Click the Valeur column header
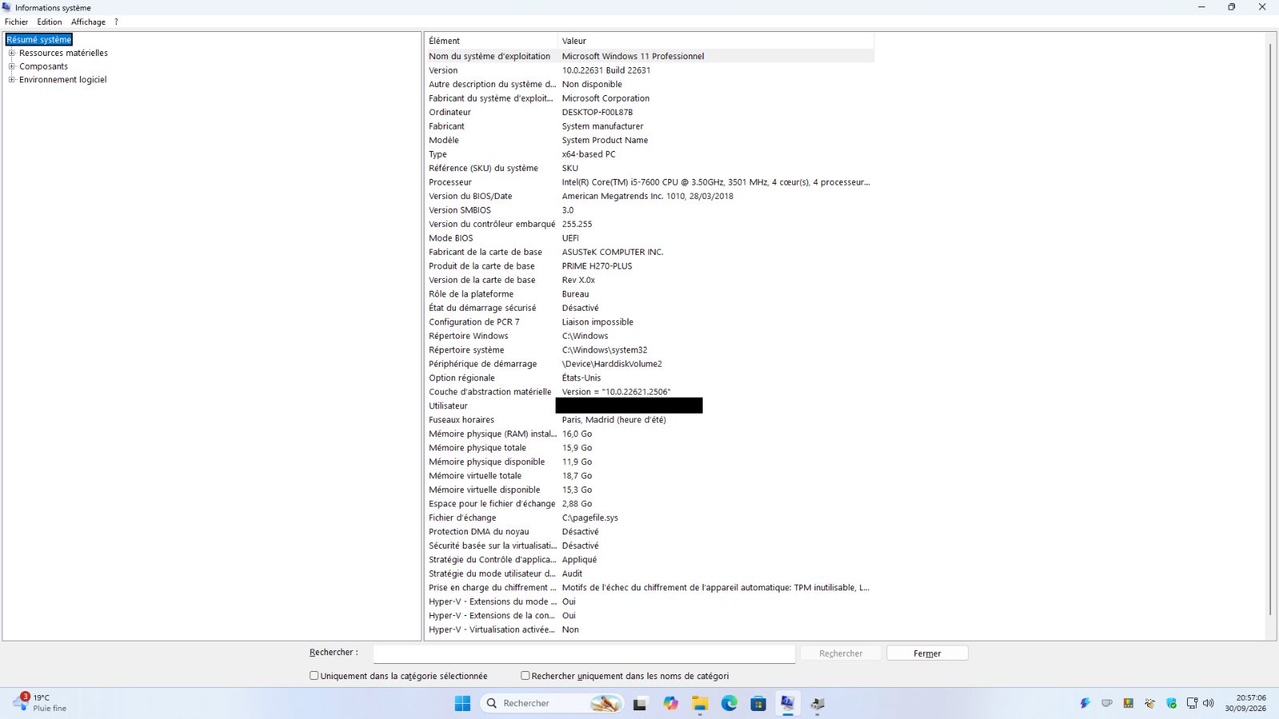 click(715, 41)
